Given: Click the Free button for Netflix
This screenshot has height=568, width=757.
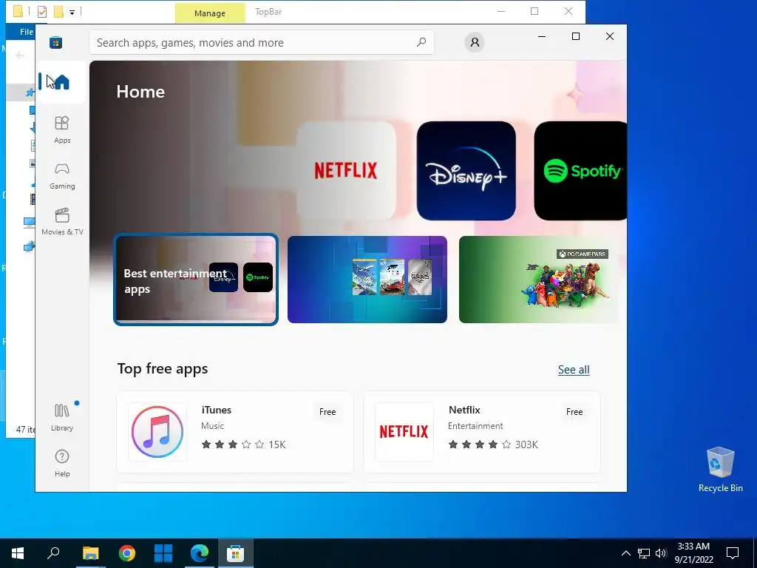Looking at the screenshot, I should tap(574, 412).
